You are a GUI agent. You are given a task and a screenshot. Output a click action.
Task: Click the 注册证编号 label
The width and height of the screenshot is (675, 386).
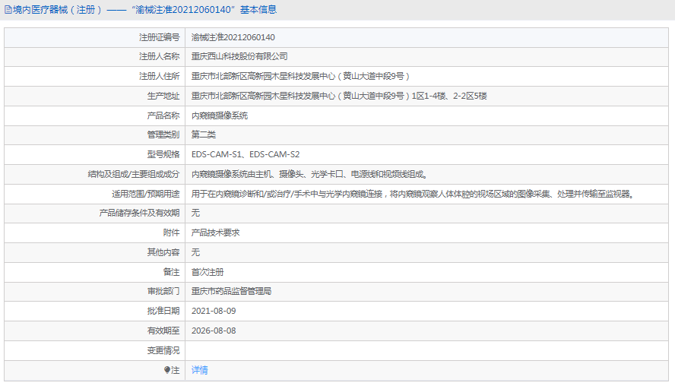tap(160, 37)
